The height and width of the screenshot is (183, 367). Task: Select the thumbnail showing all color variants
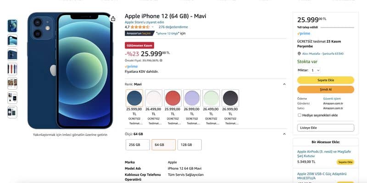pyautogui.click(x=12, y=69)
